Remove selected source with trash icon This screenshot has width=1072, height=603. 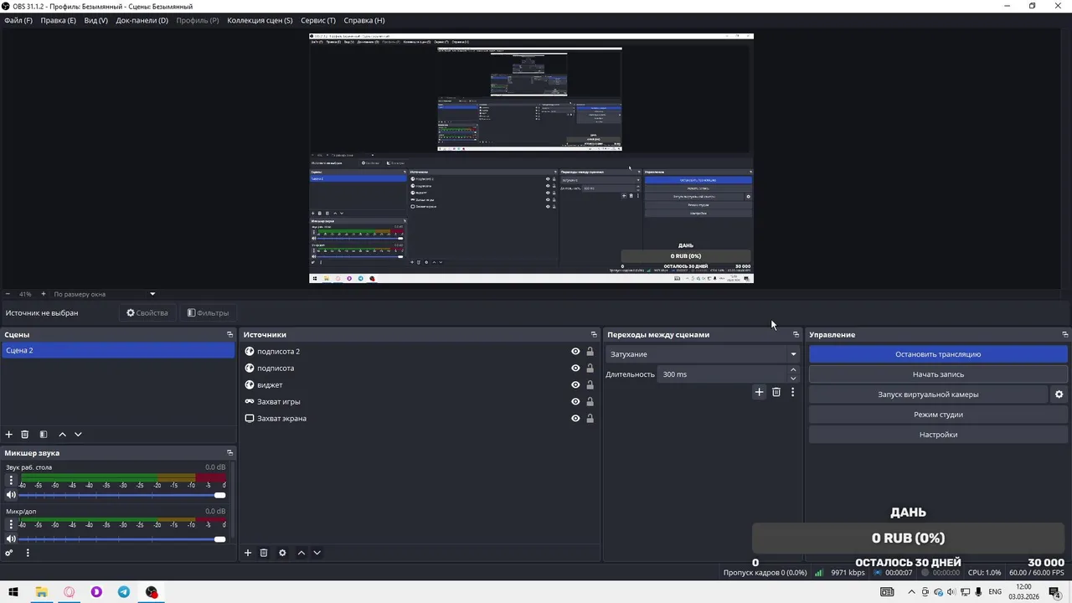(x=264, y=553)
